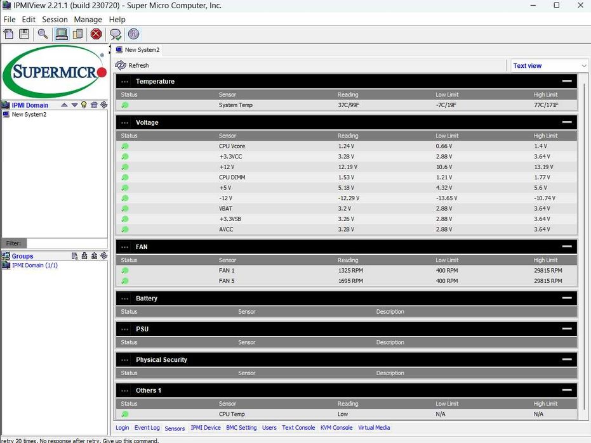Collapse the FAN section with minus button
Screen dimensions: 591x443
point(567,247)
